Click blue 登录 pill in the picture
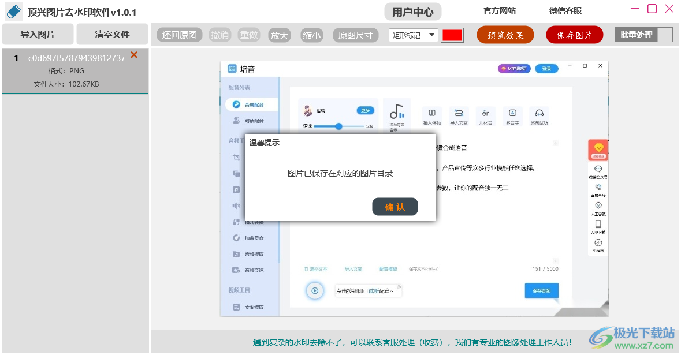This screenshot has width=681, height=355. 546,69
